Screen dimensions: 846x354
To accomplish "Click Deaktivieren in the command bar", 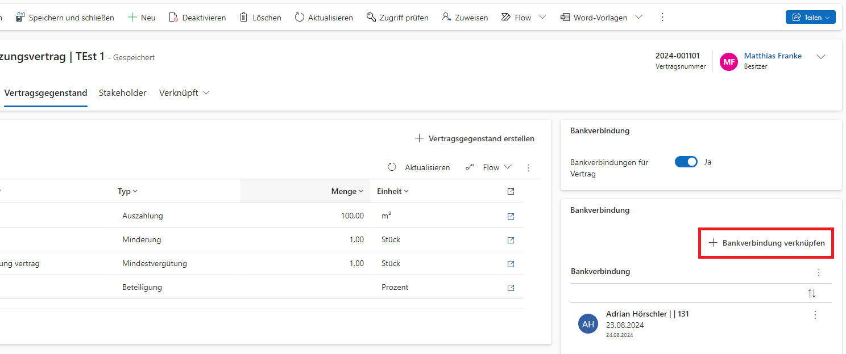I will pos(197,18).
